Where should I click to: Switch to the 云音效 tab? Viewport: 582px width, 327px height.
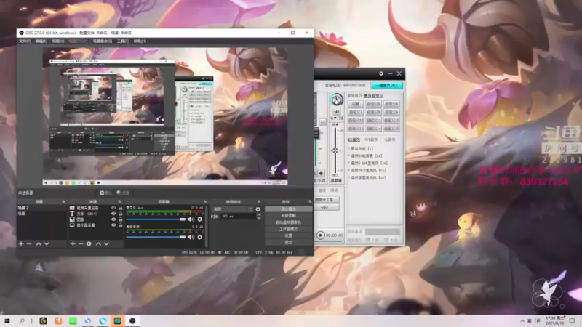[x=390, y=140]
